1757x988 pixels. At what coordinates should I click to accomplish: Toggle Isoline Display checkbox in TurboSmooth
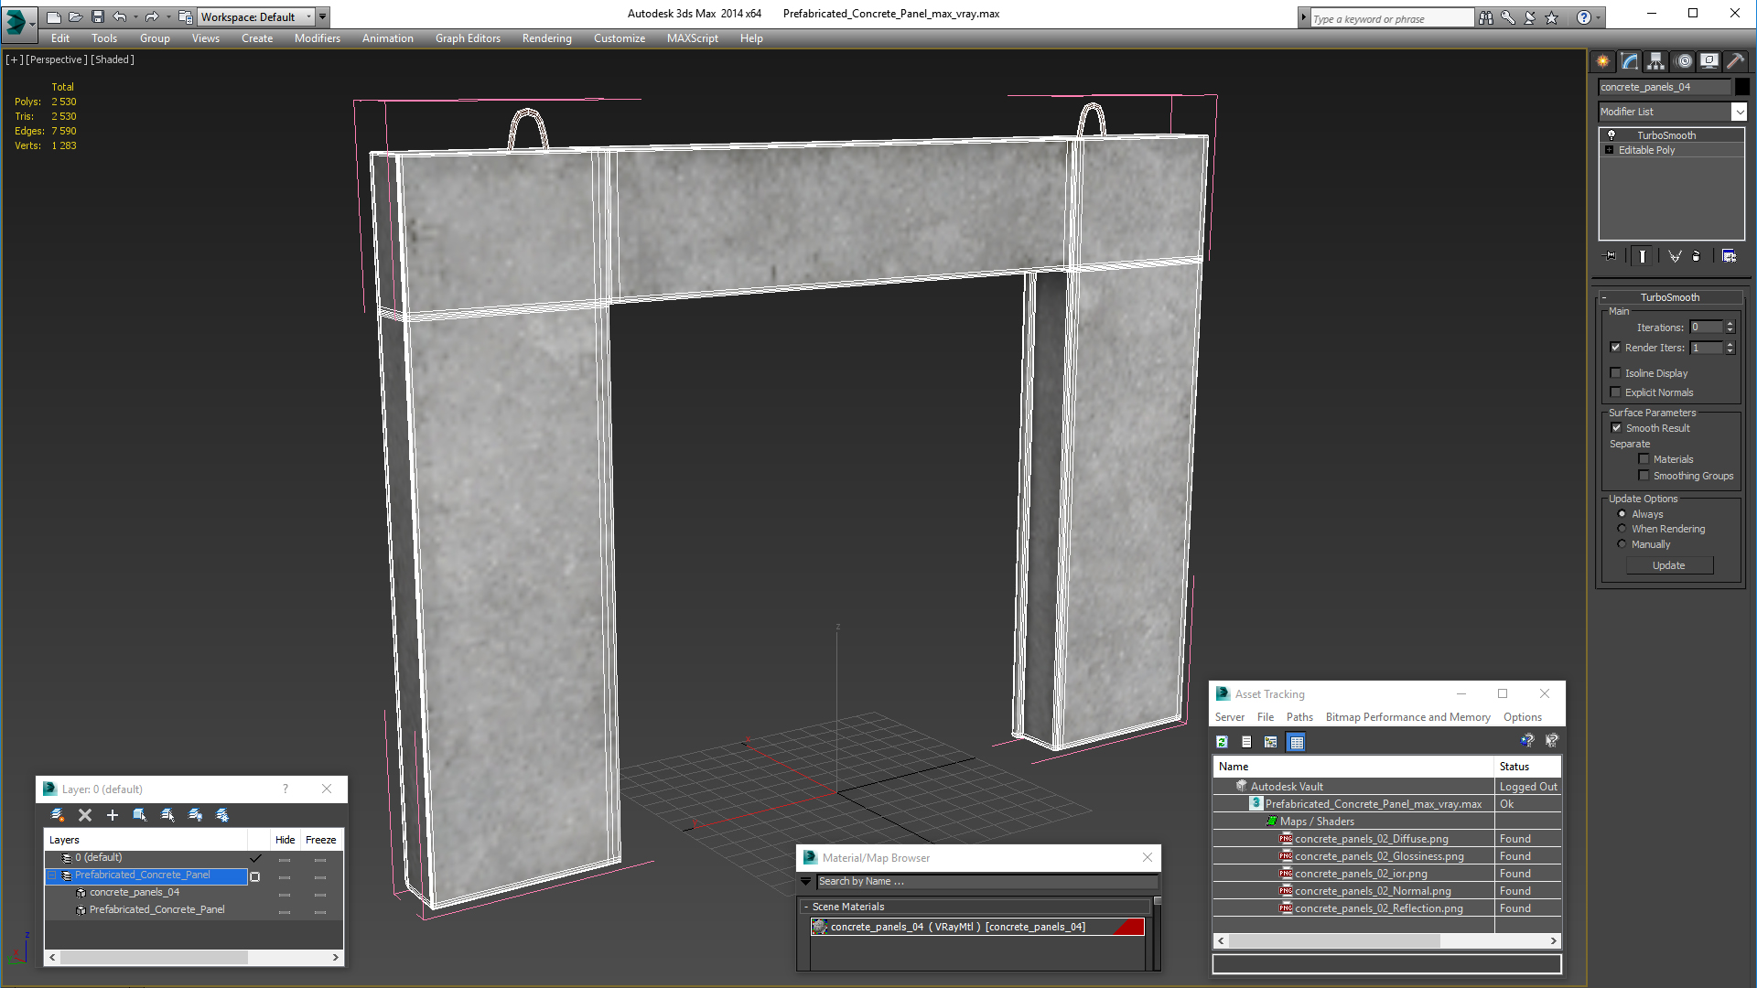1616,372
